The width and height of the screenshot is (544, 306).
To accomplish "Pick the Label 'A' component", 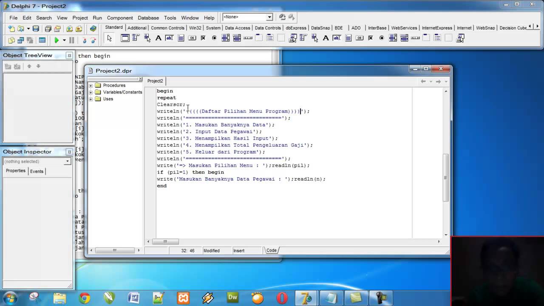I will [x=159, y=38].
